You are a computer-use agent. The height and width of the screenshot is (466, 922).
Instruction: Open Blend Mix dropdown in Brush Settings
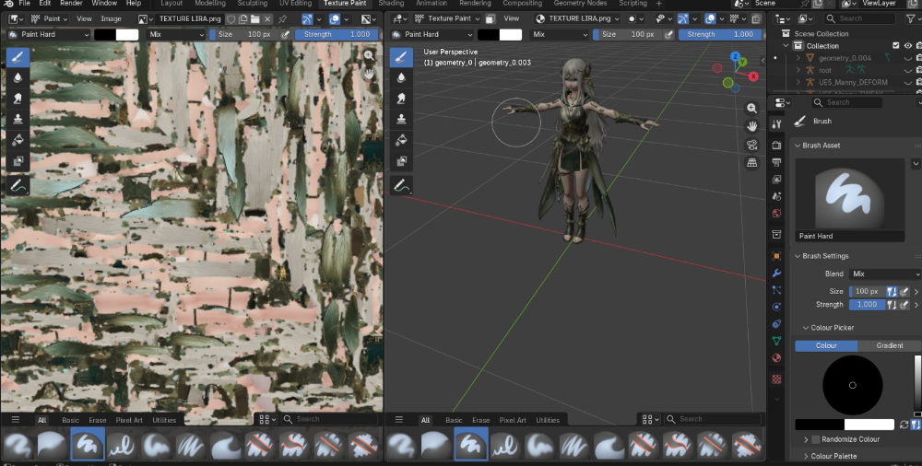pos(885,274)
